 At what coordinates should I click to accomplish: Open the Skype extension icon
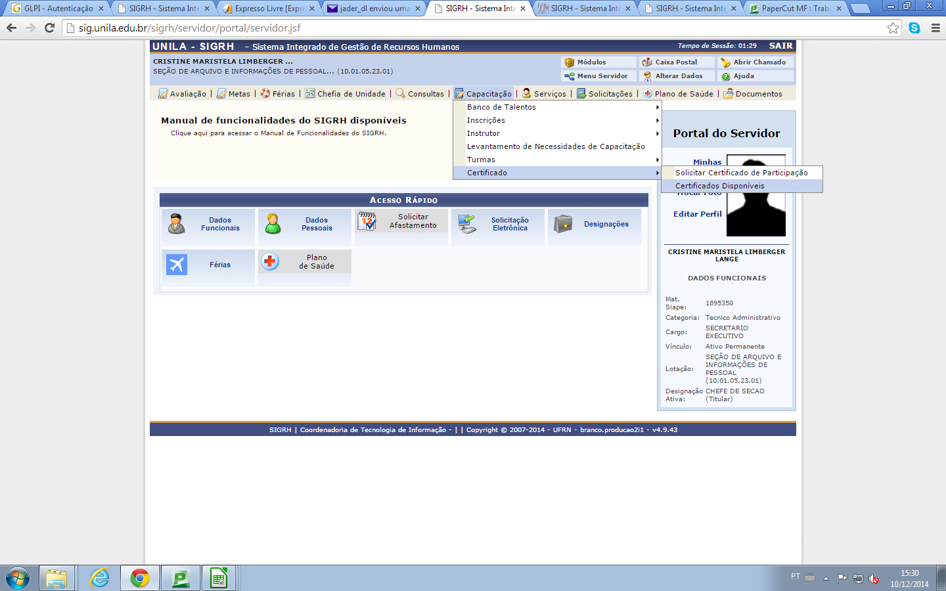(x=914, y=28)
